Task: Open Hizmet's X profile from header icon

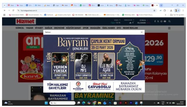Action: pyautogui.click(x=158, y=21)
